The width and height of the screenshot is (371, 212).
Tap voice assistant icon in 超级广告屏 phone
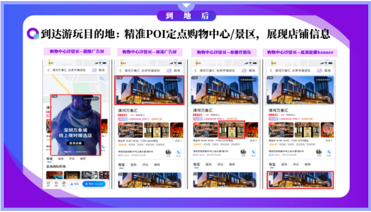click(94, 70)
